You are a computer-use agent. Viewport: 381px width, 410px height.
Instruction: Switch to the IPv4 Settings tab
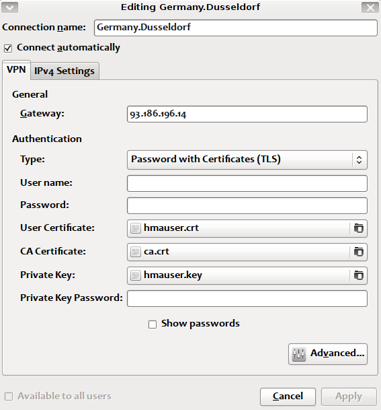point(65,71)
